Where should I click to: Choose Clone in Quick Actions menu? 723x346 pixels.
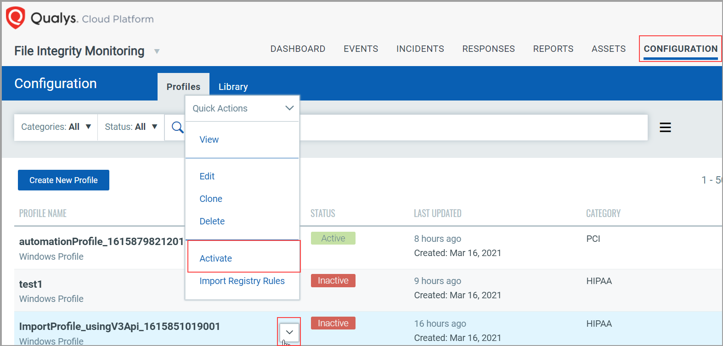point(211,199)
